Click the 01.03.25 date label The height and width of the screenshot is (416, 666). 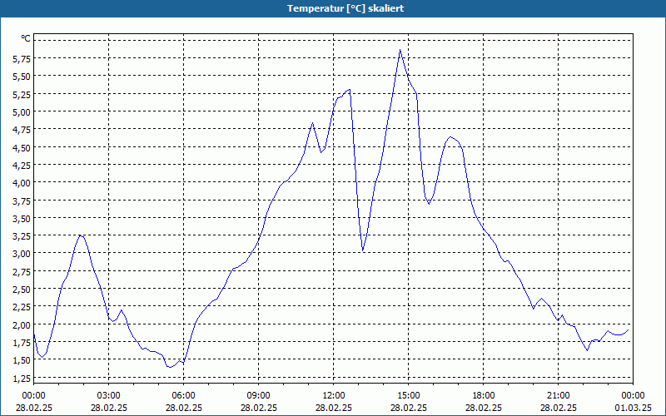633,408
